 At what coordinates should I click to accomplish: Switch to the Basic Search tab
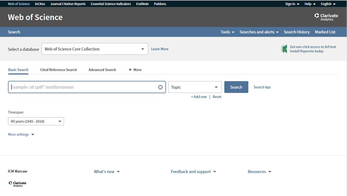pos(18,70)
